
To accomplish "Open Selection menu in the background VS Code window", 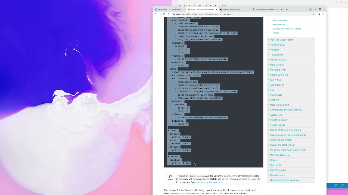I will tap(193, 6).
